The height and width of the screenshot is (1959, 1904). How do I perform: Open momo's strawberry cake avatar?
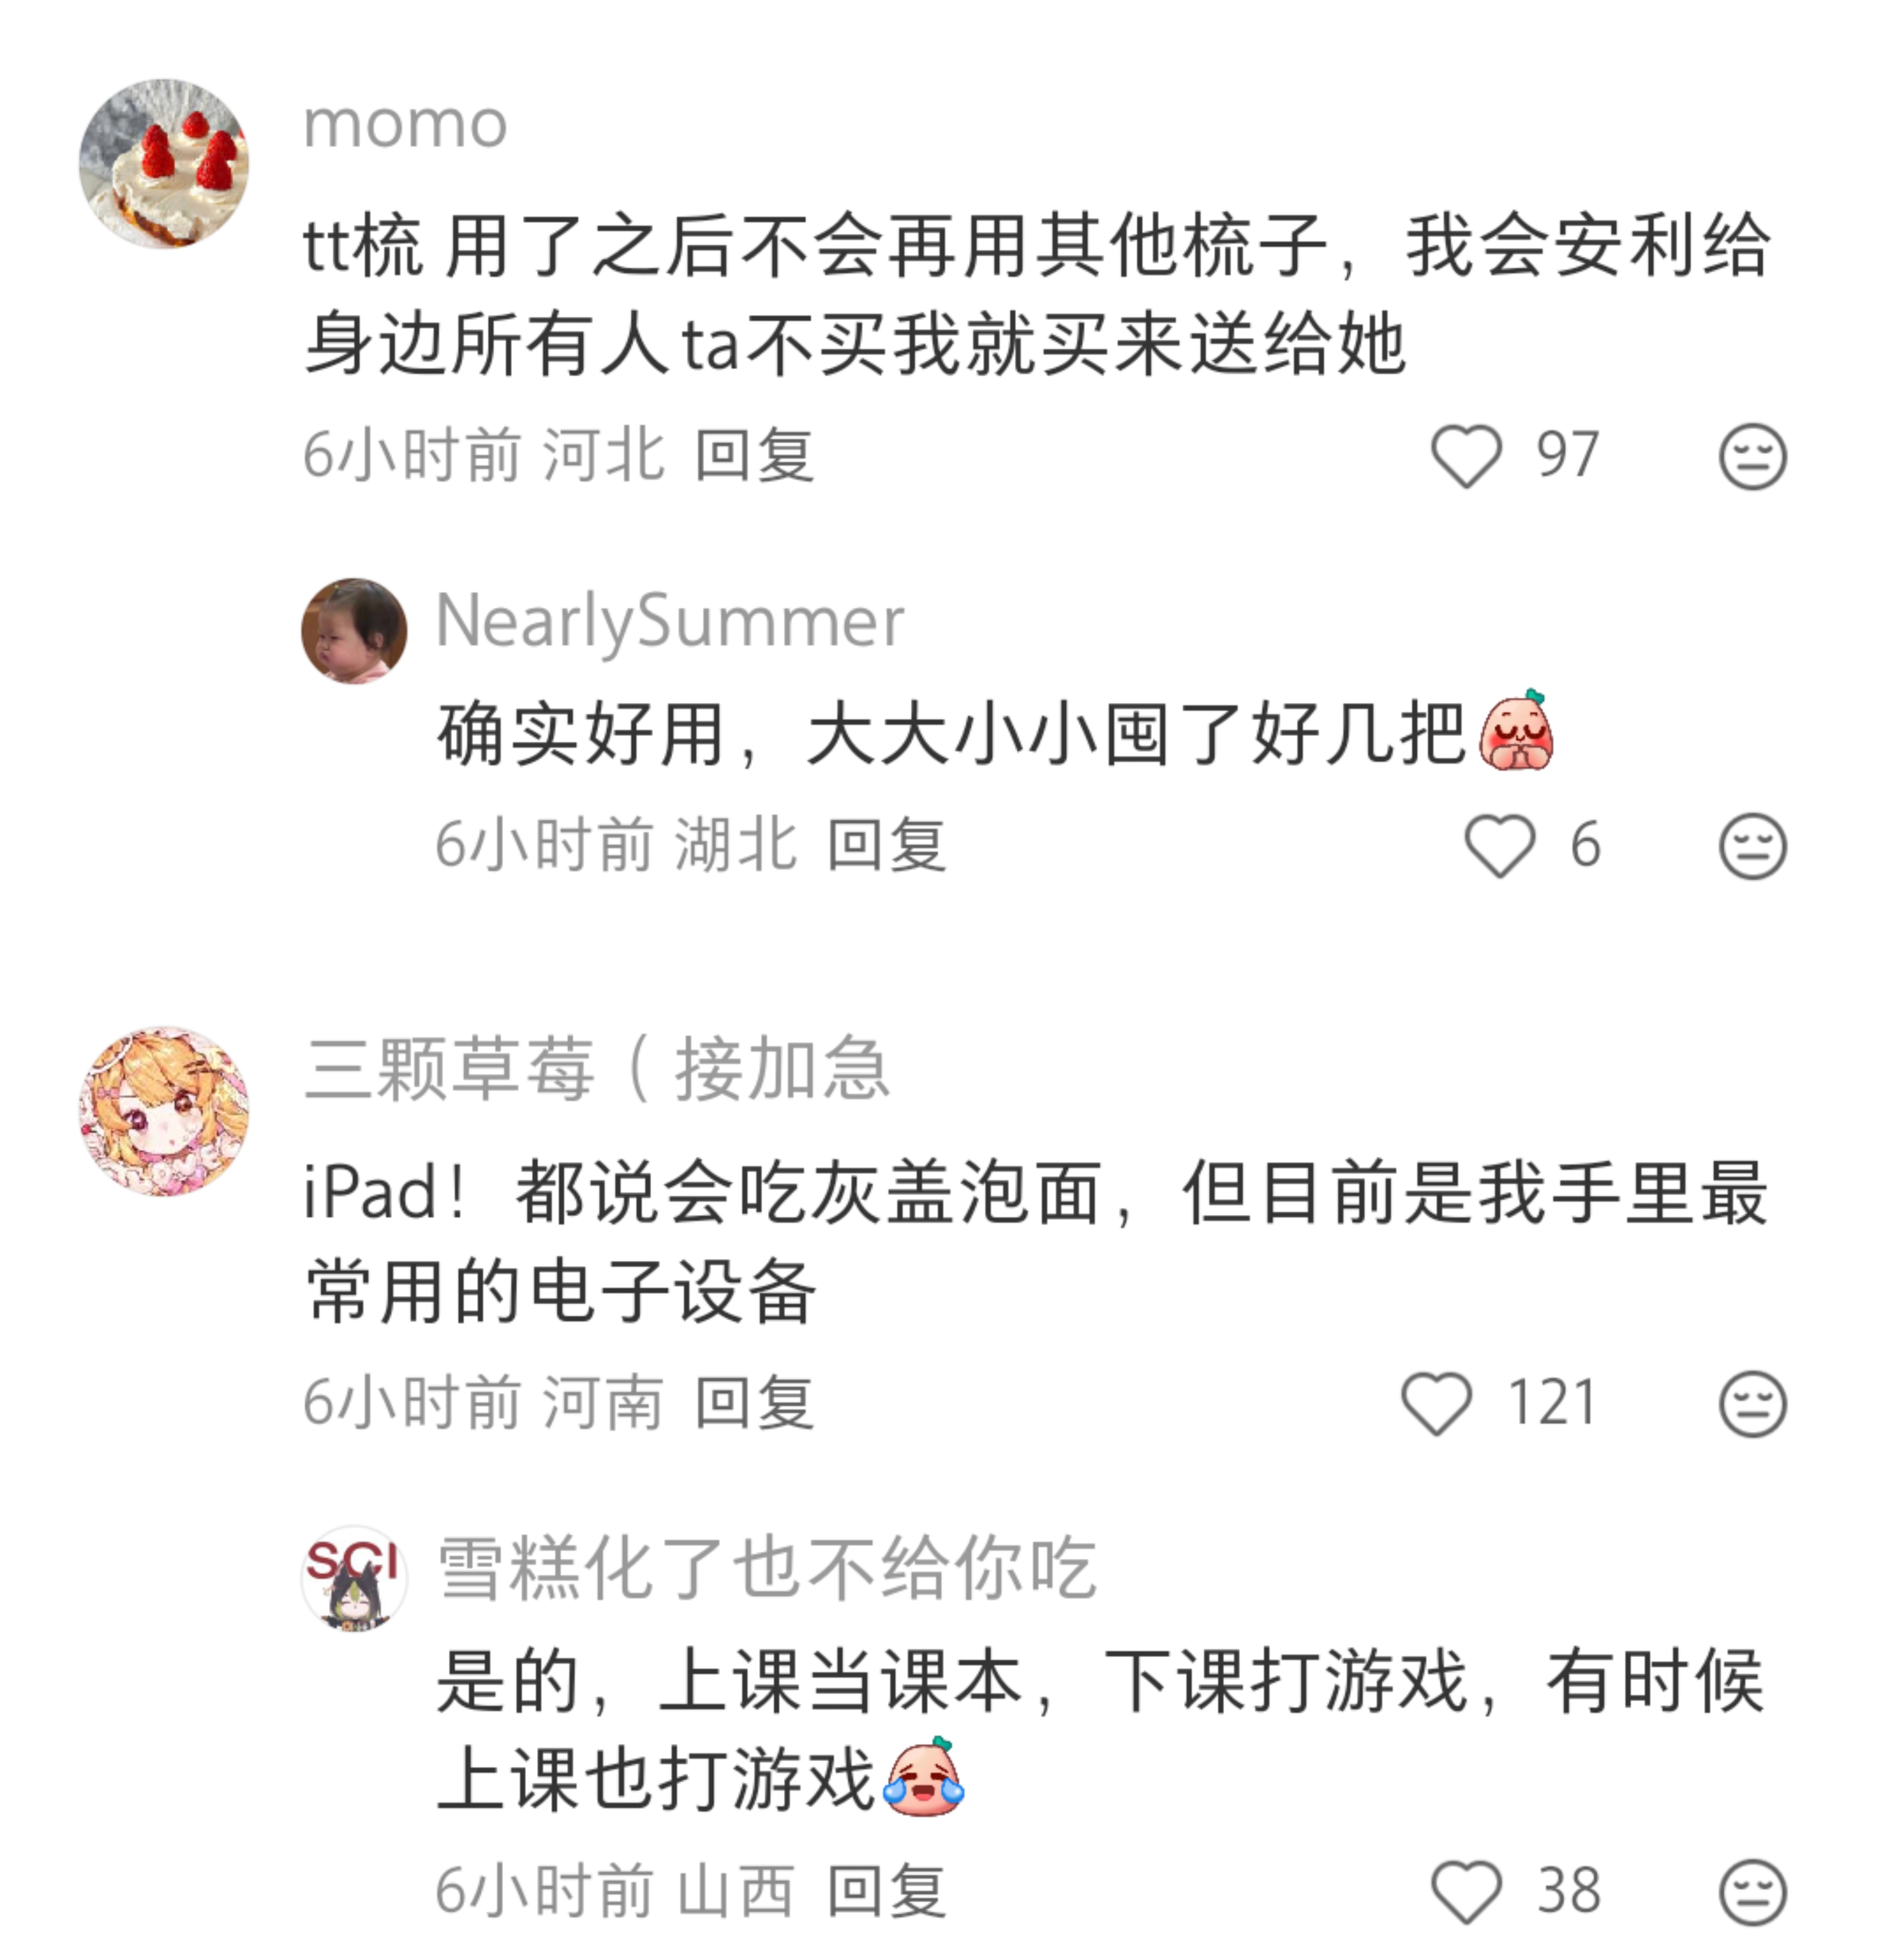pos(164,164)
